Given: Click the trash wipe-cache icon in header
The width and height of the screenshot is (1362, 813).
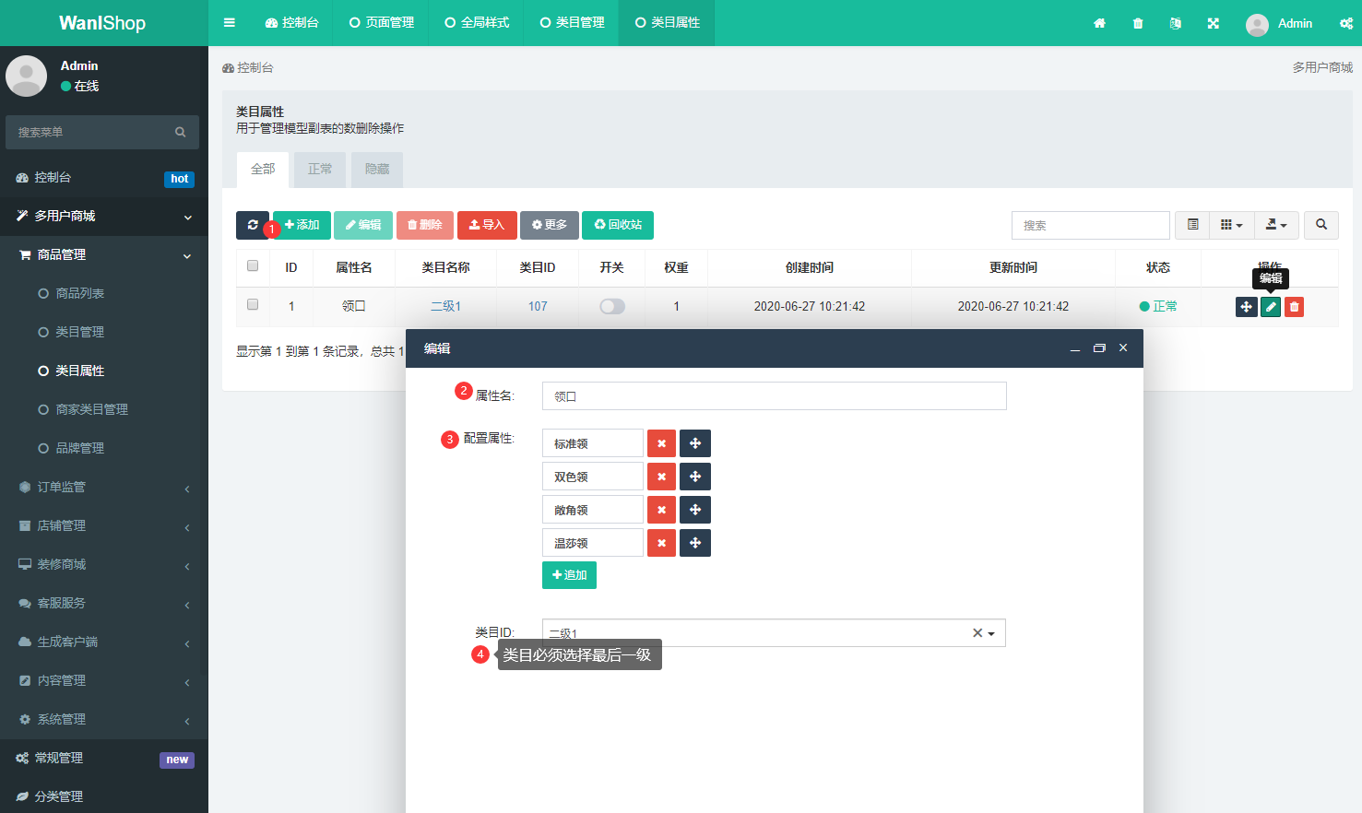Looking at the screenshot, I should pos(1138,23).
